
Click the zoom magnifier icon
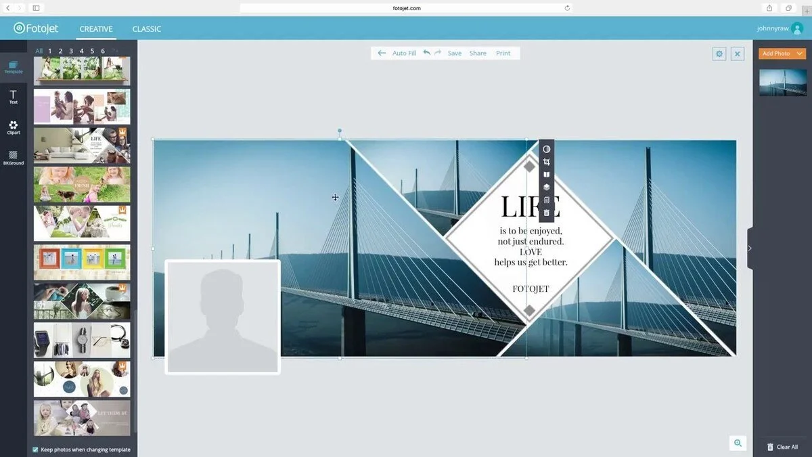click(x=738, y=443)
